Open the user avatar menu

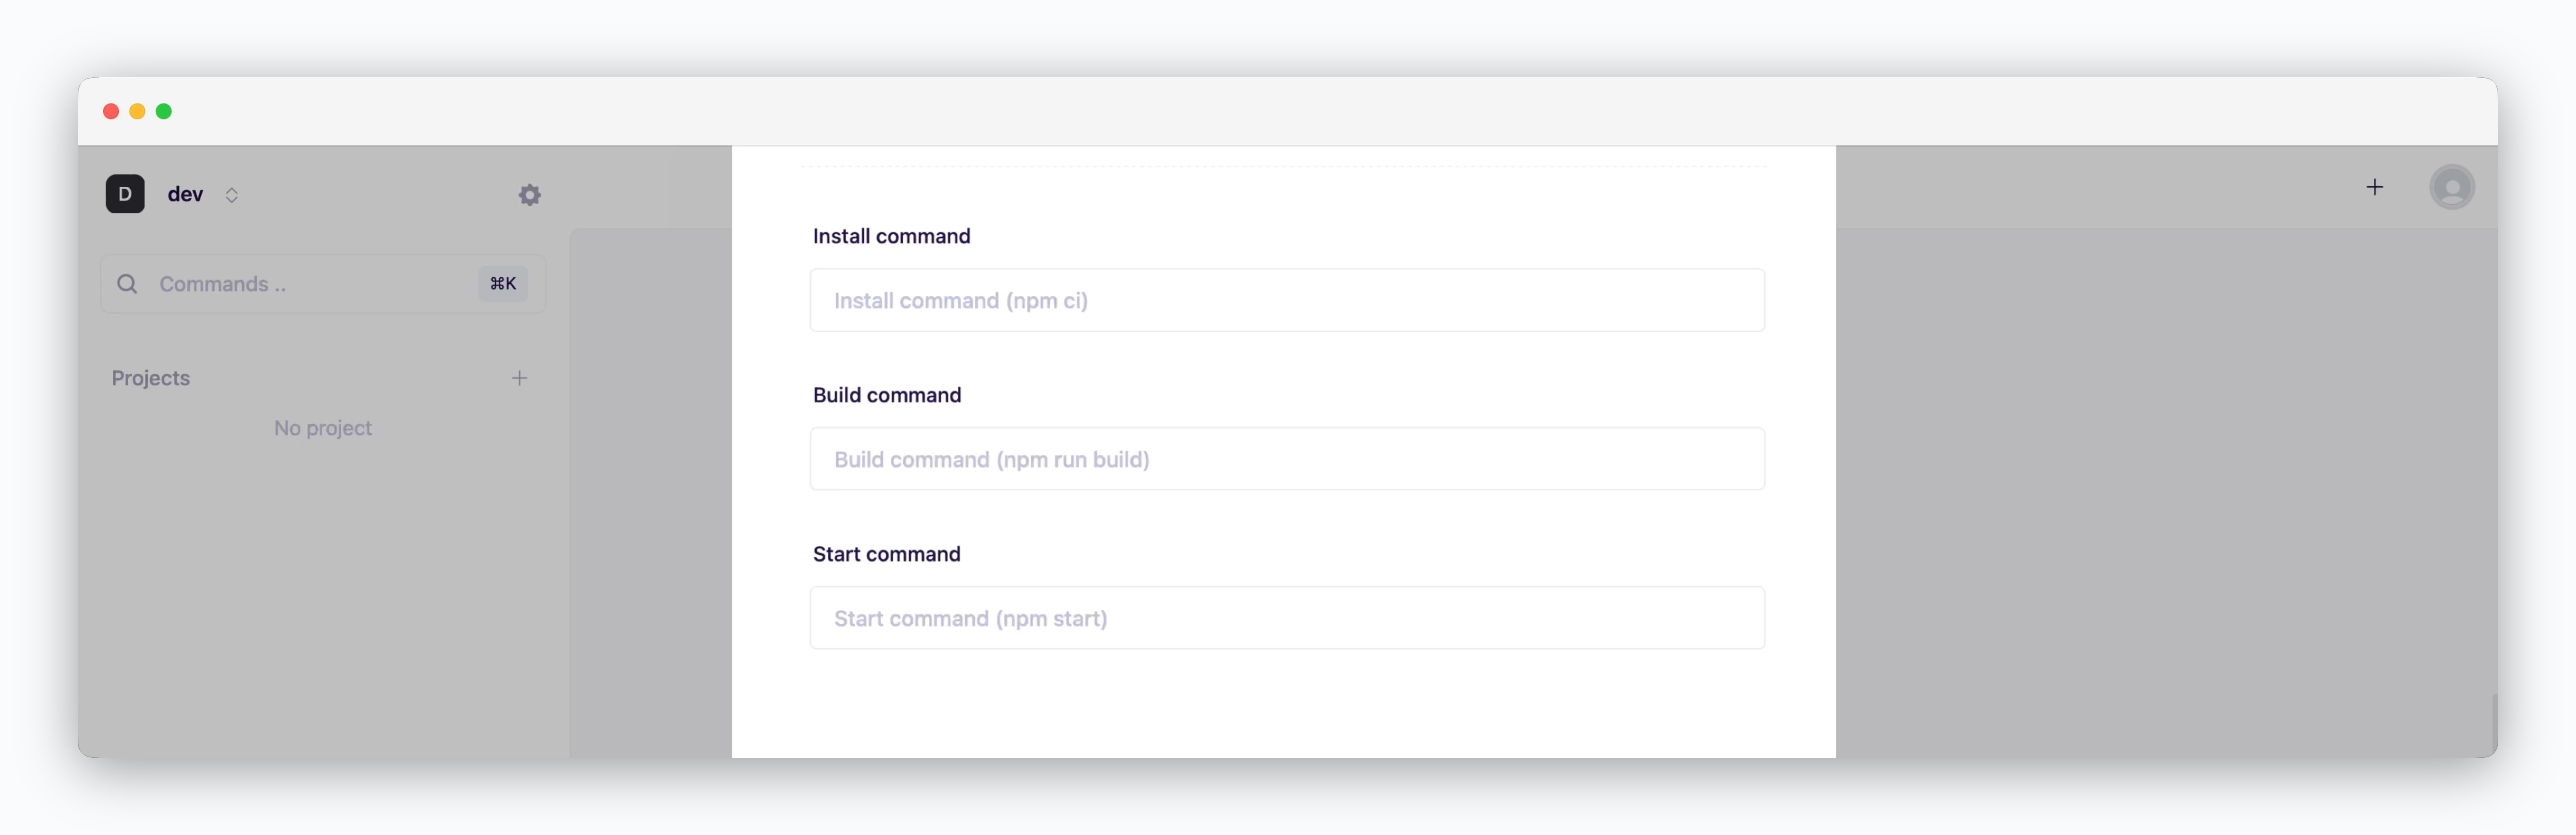coord(2451,187)
